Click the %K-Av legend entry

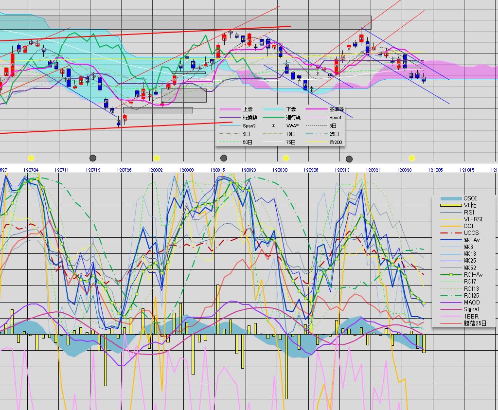click(472, 240)
